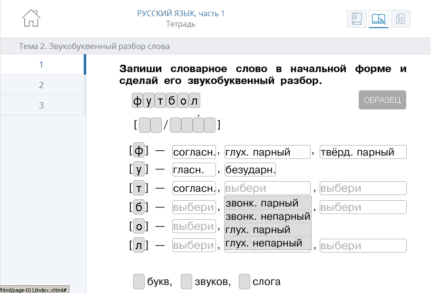Viewport: 431px width, 293px height.
Task: Open hardness dropdown for sound [т]
Action: [363, 188]
